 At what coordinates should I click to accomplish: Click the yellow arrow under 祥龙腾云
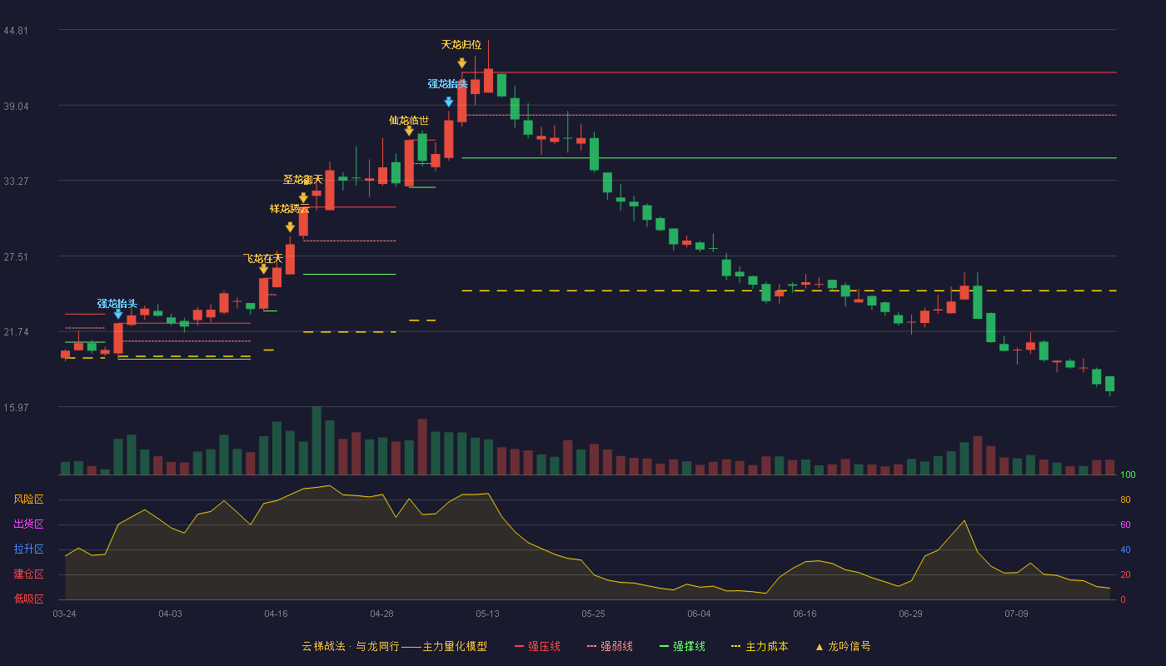tap(290, 227)
